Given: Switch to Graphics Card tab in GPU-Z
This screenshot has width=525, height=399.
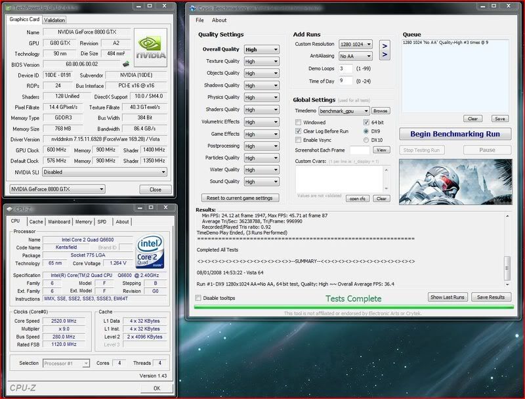Looking at the screenshot, I should pyautogui.click(x=24, y=20).
